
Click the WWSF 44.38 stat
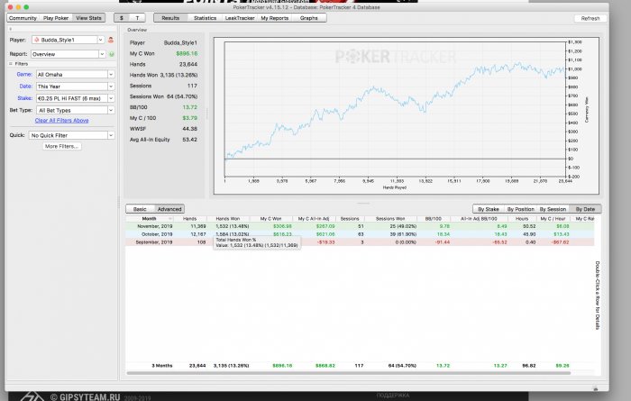pos(163,129)
